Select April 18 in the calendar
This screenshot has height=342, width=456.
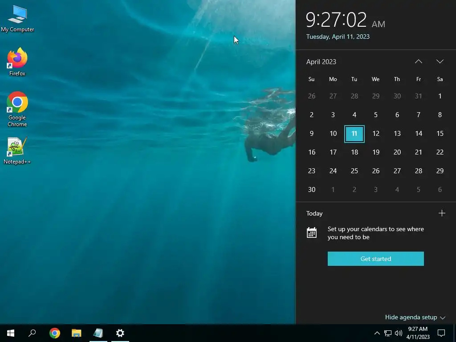click(x=354, y=152)
